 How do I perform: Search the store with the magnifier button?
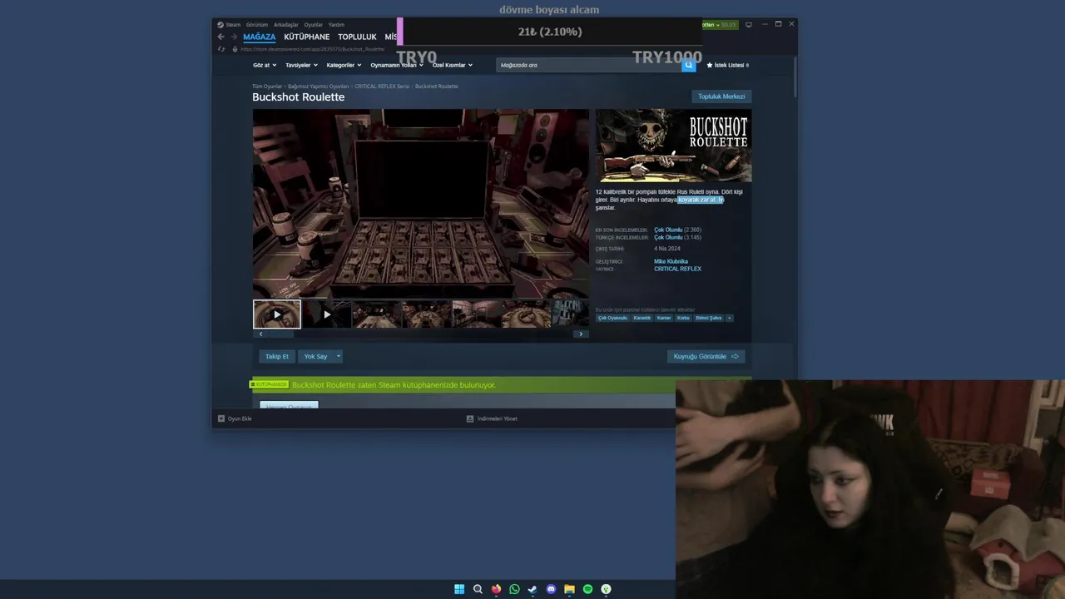coord(689,65)
